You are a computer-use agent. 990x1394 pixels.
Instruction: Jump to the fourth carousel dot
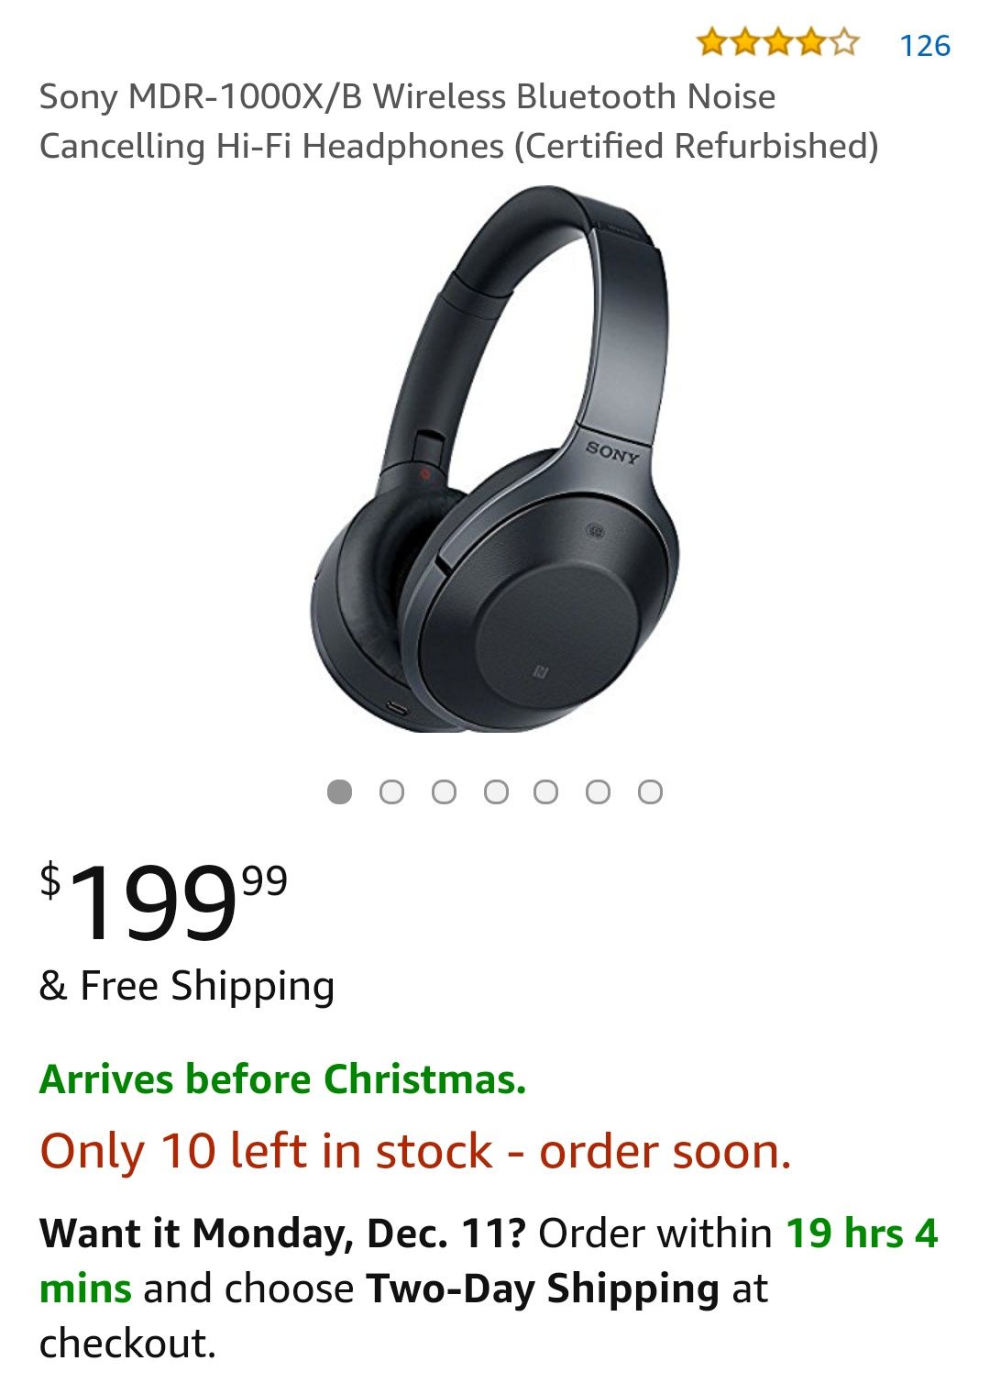(x=496, y=791)
